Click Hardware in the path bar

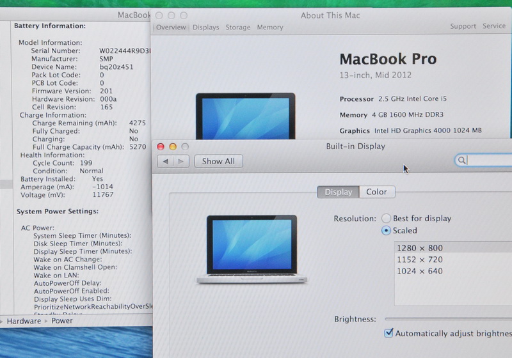coord(24,321)
